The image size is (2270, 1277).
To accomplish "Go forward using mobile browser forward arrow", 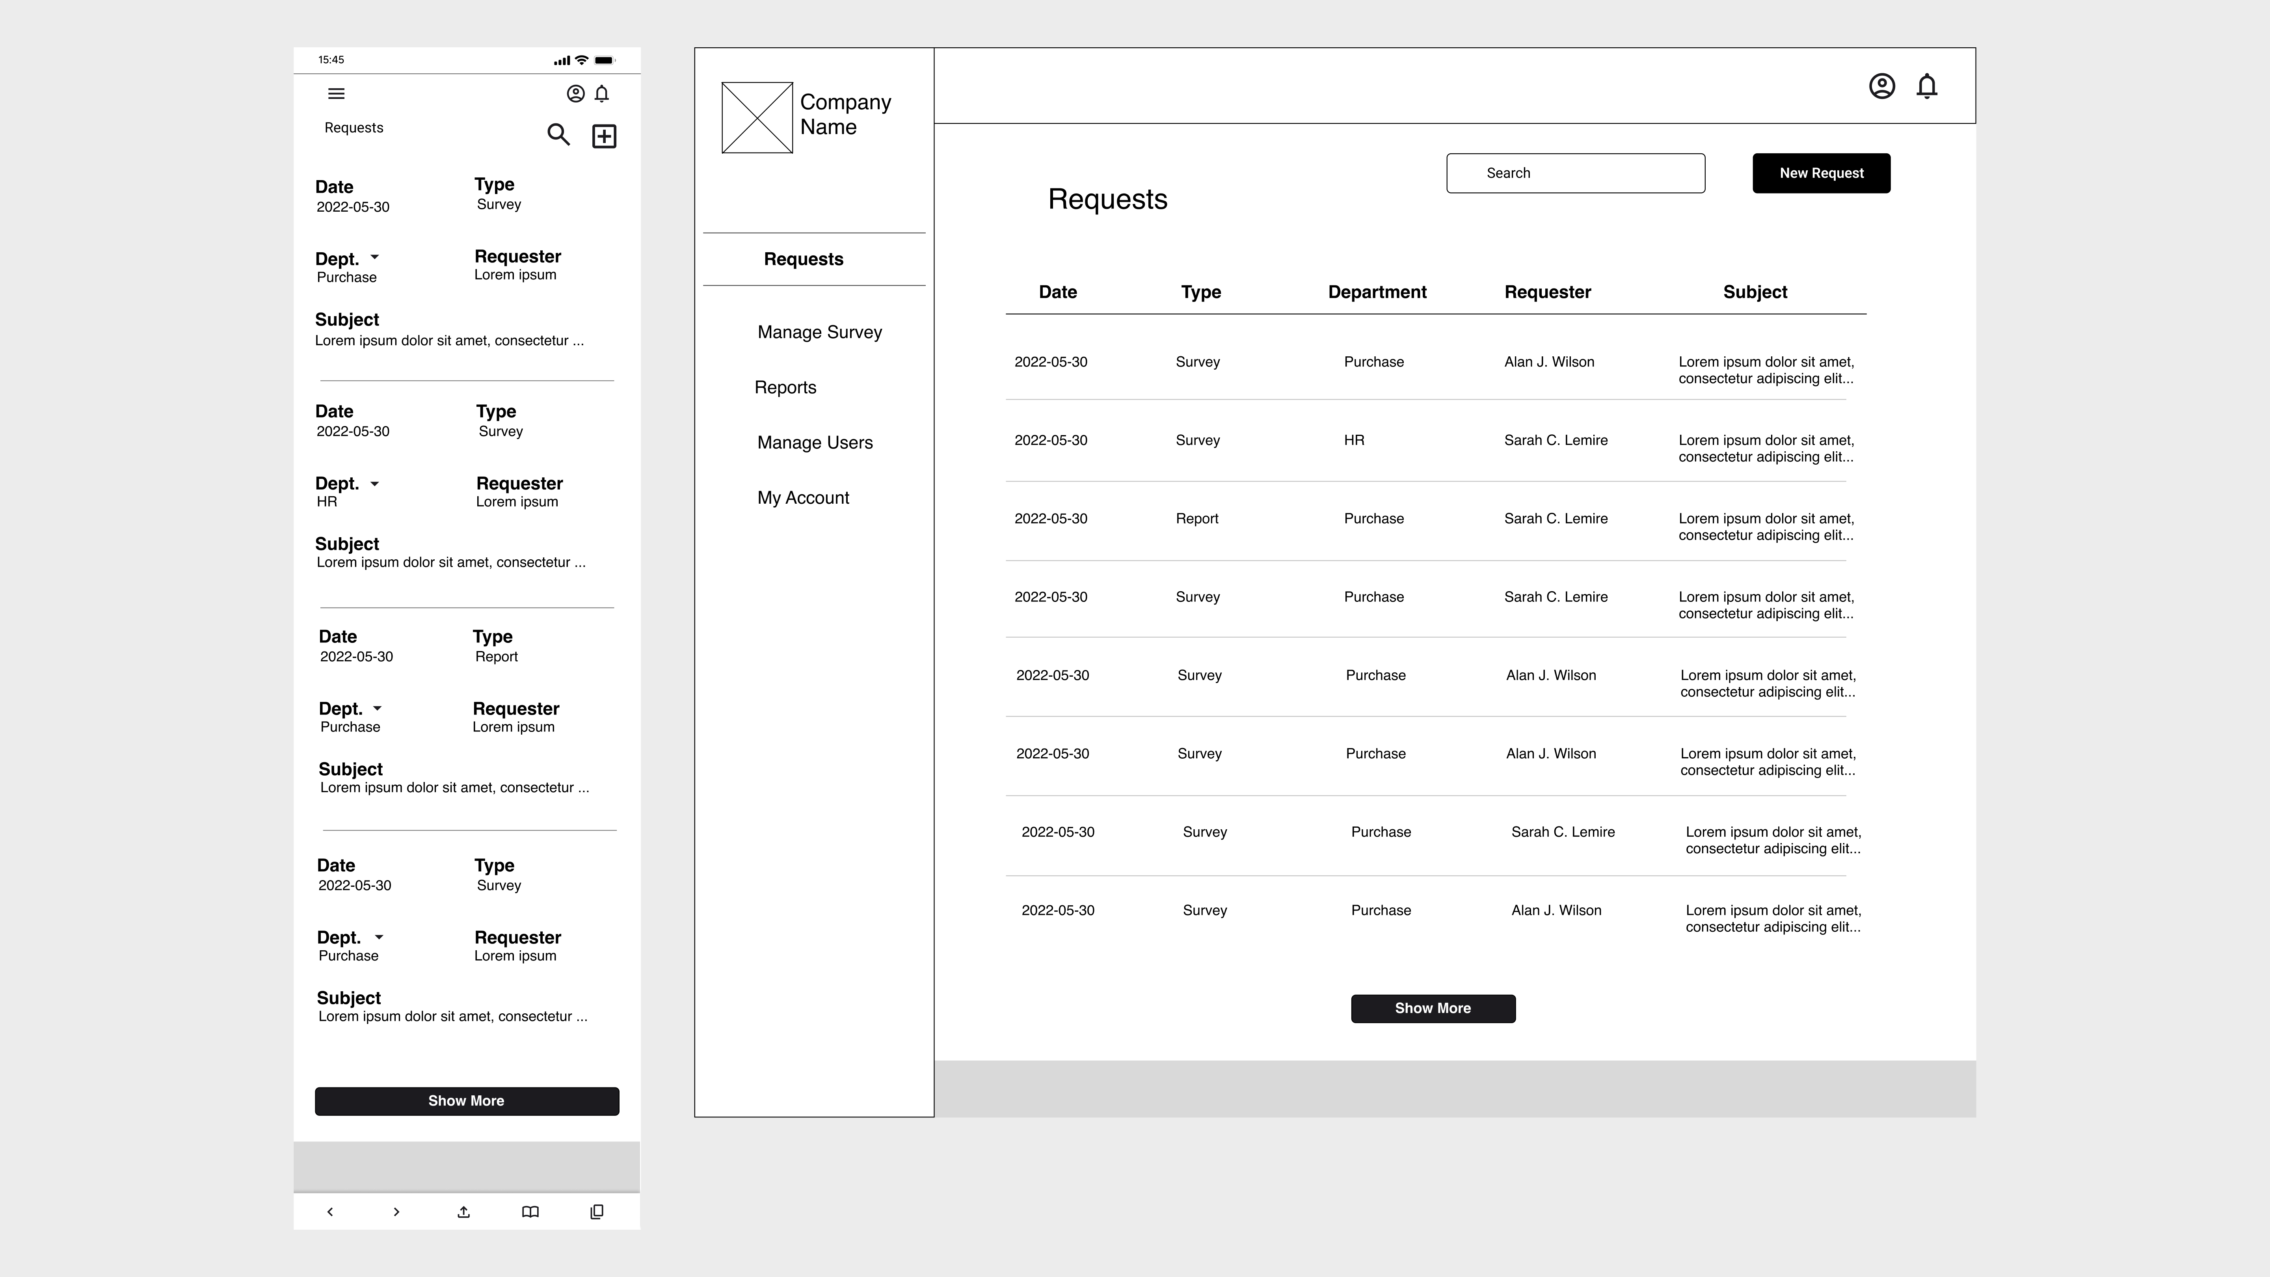I will [396, 1212].
